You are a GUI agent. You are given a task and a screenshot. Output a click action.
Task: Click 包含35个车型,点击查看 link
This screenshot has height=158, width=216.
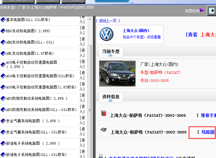(142, 37)
